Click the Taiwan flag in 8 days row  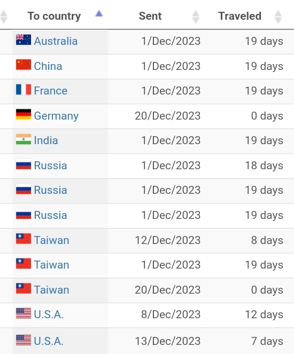(24, 239)
